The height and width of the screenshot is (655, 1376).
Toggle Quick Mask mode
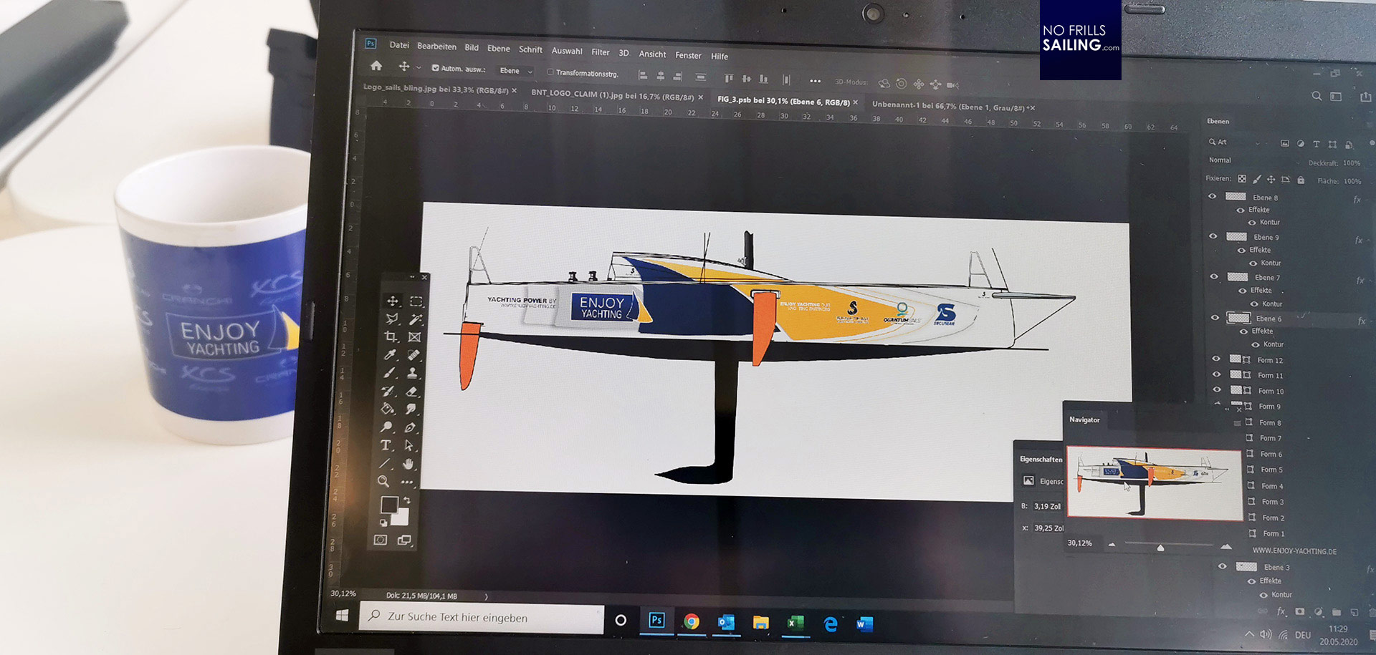click(381, 540)
